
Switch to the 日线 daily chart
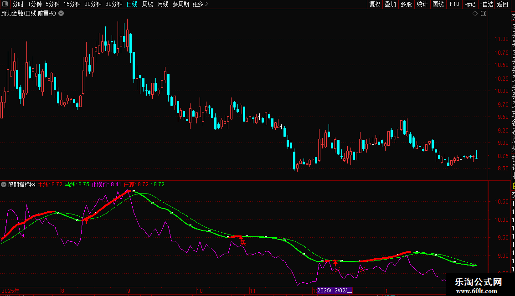tap(132, 4)
